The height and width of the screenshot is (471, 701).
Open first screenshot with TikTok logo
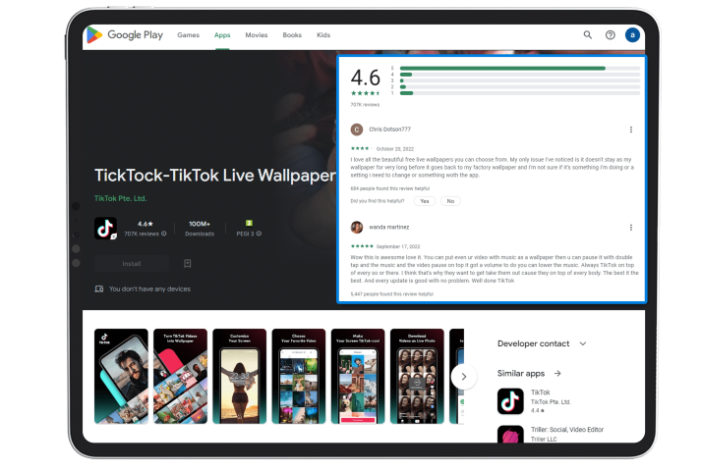121,377
